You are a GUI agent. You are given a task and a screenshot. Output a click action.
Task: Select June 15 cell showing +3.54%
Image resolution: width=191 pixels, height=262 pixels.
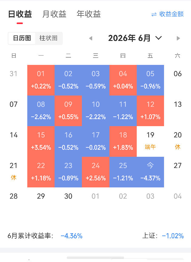point(41,141)
